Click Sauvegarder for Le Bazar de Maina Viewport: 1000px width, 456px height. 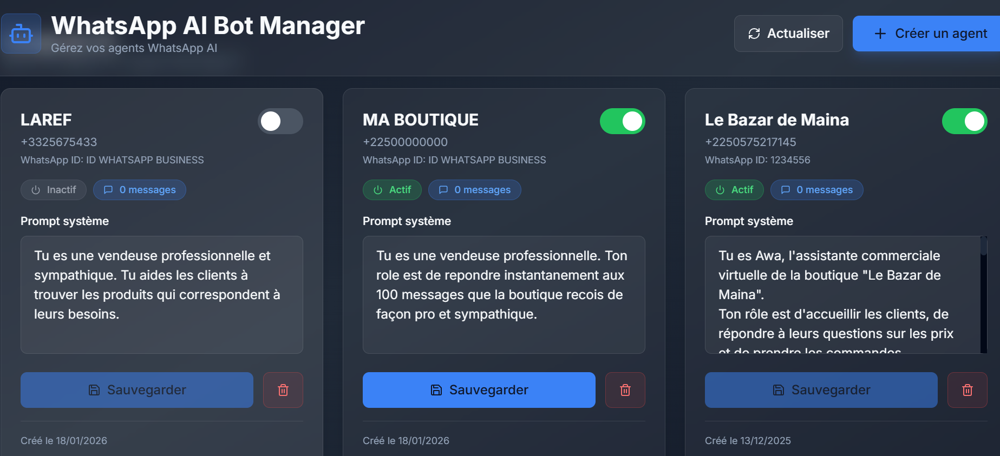821,390
